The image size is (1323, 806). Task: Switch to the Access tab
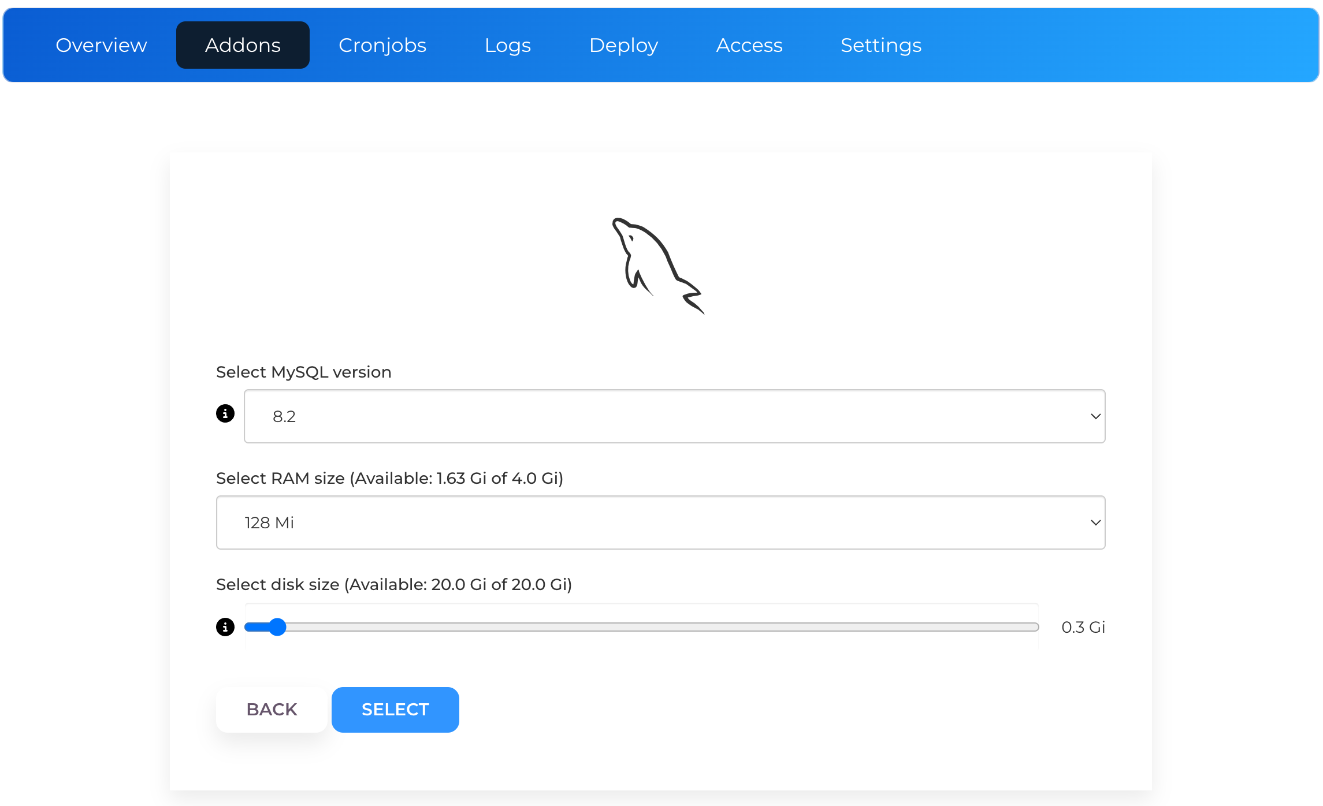tap(749, 45)
